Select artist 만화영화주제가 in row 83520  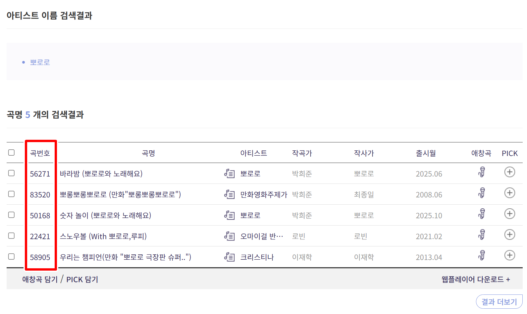pyautogui.click(x=264, y=194)
